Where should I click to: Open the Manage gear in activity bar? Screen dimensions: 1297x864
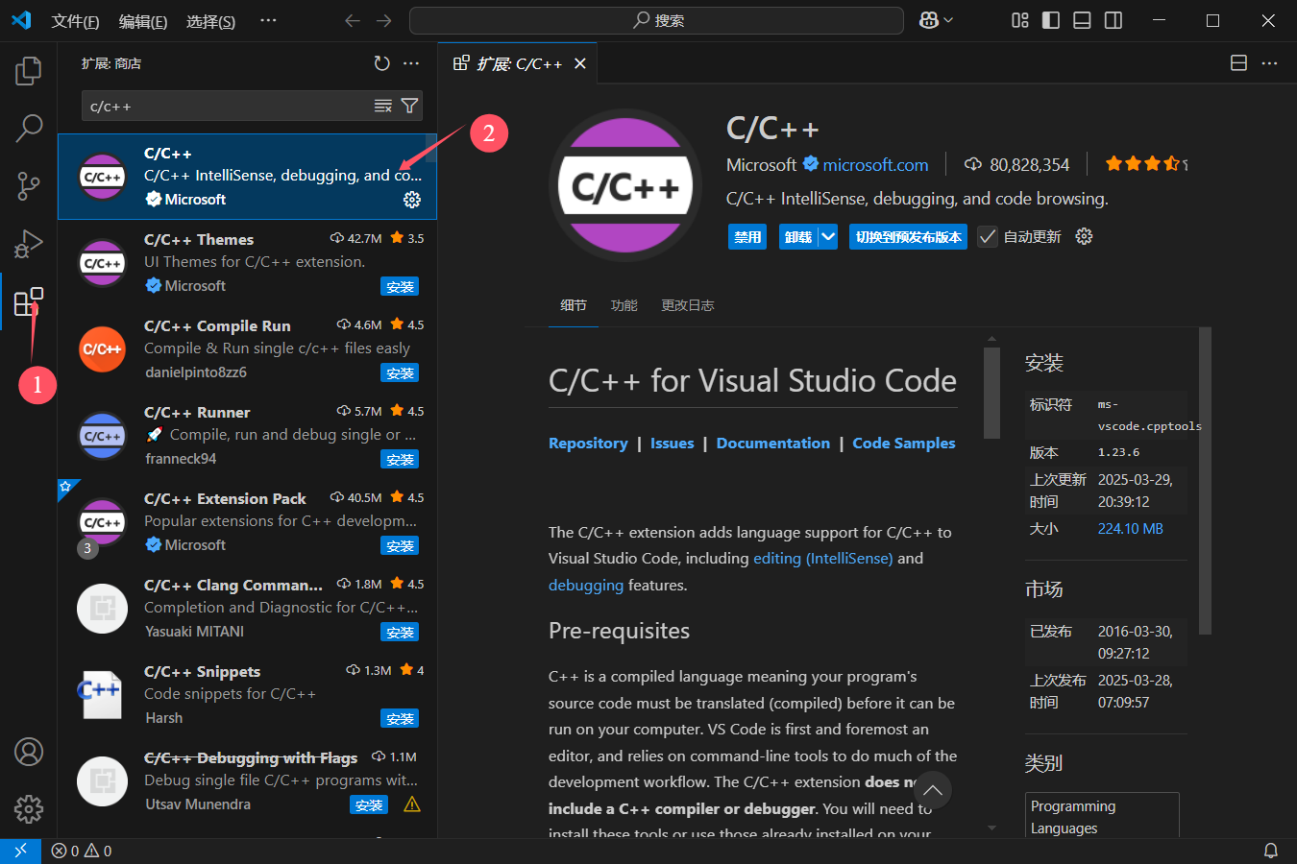coord(29,809)
